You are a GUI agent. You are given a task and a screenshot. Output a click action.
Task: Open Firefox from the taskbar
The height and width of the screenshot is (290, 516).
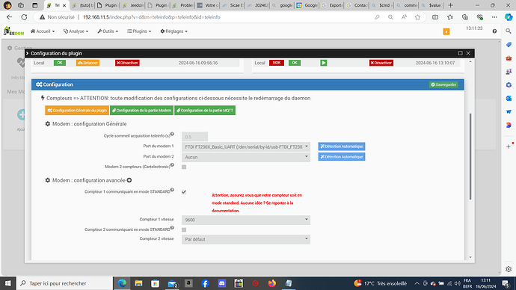[271, 283]
